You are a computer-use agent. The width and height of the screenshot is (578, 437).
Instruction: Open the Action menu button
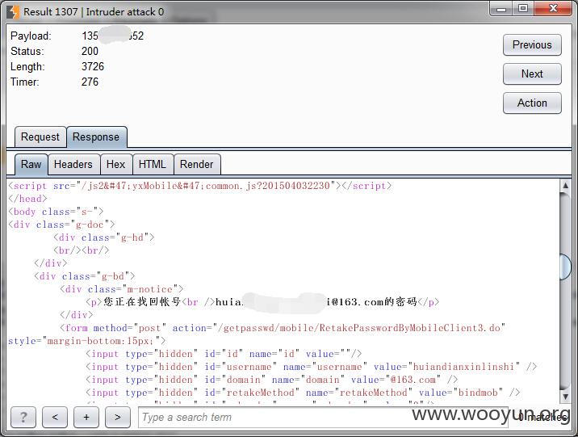tap(532, 103)
